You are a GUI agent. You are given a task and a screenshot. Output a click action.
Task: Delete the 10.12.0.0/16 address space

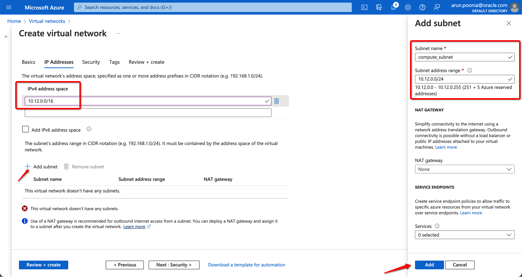(277, 101)
